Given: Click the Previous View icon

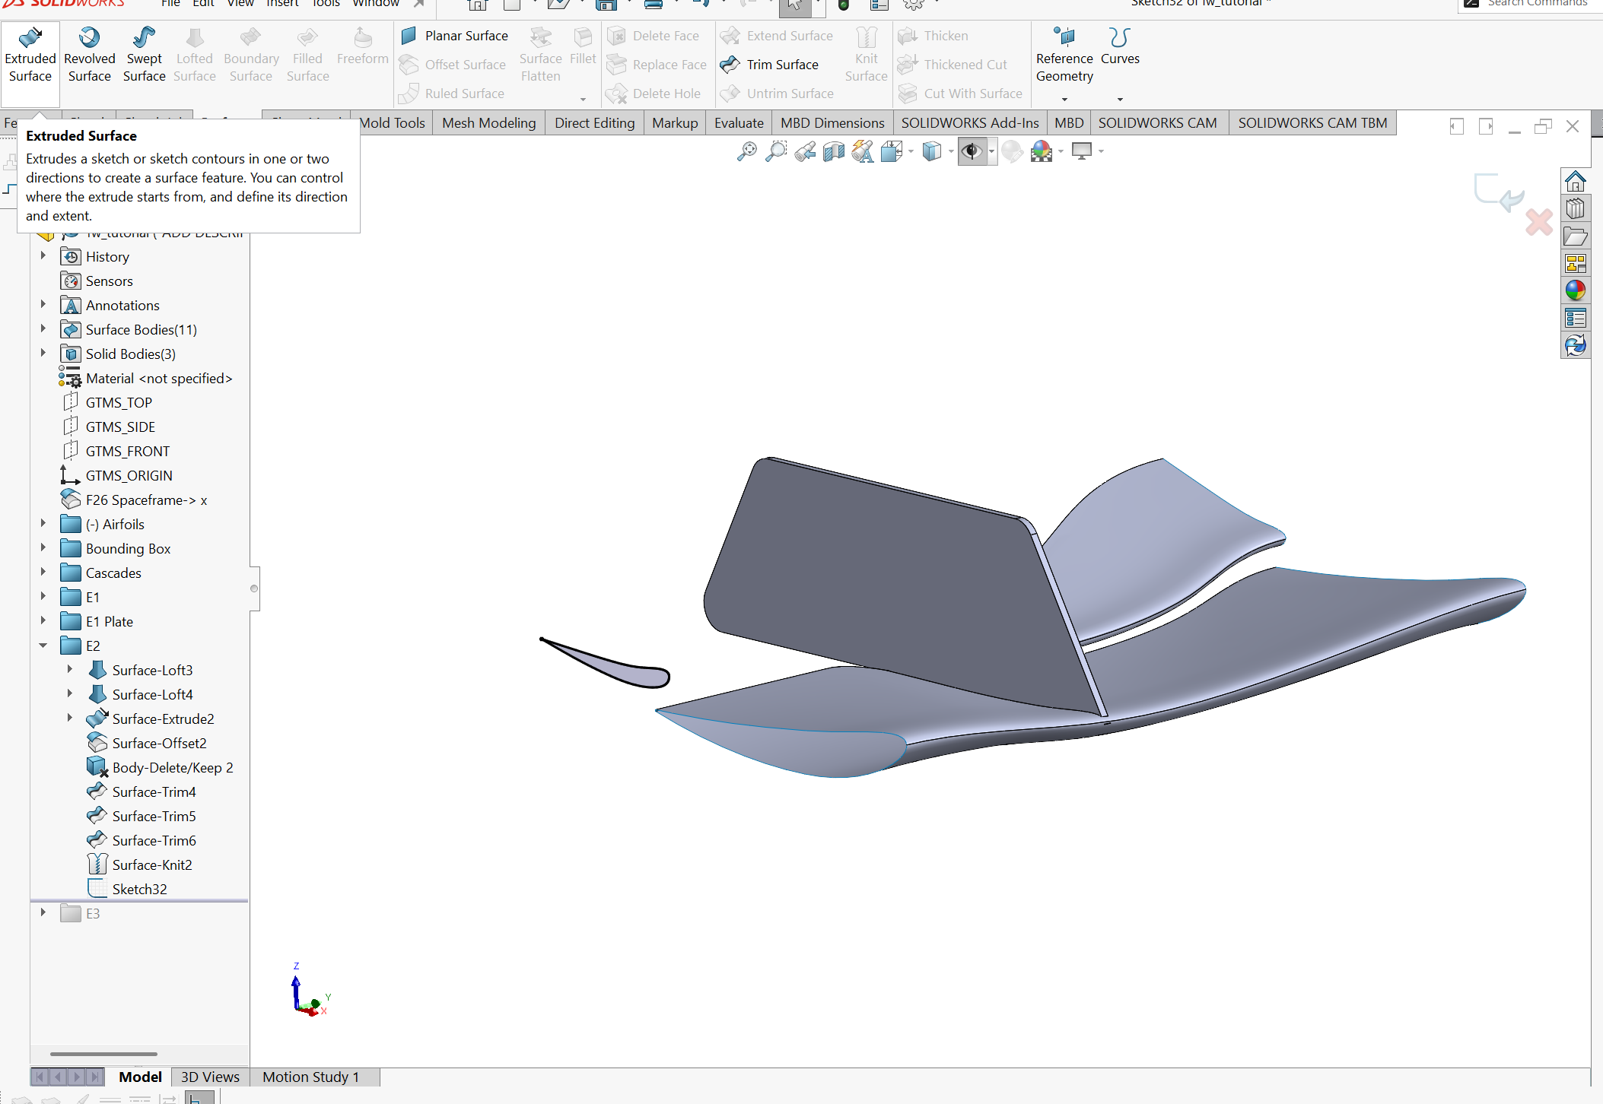Looking at the screenshot, I should pos(805,151).
